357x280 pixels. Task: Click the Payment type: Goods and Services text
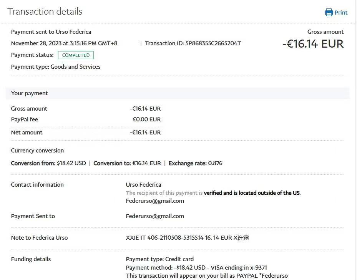point(56,67)
